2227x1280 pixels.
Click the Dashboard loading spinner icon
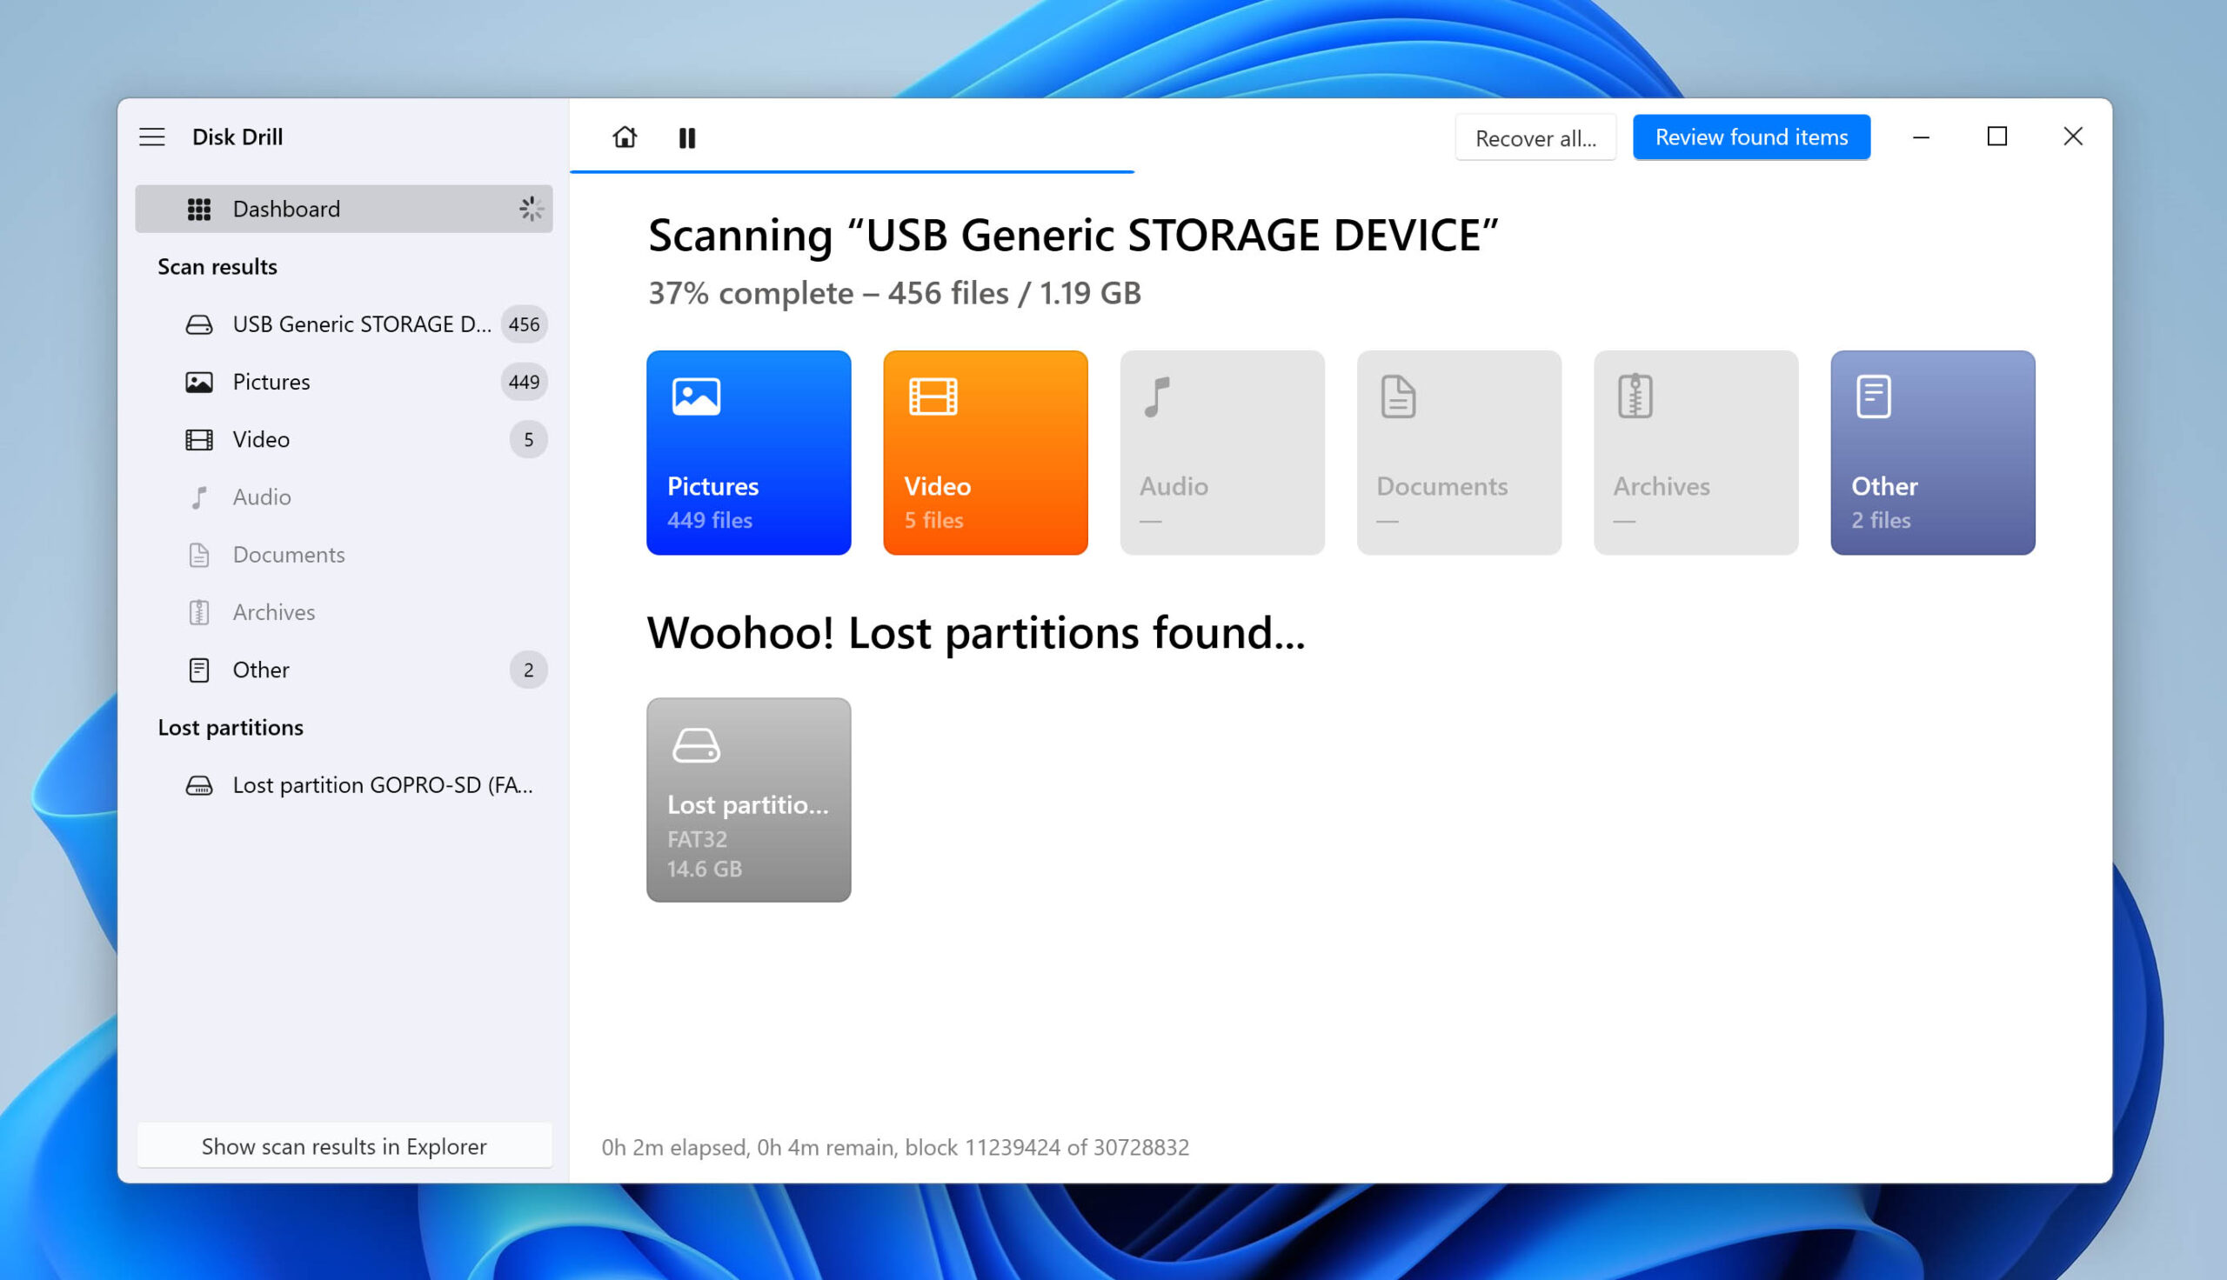pyautogui.click(x=530, y=210)
